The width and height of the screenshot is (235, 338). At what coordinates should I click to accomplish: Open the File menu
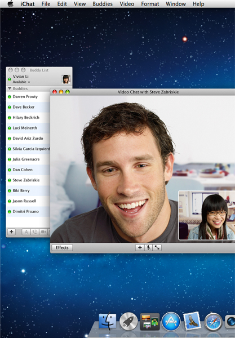click(47, 4)
